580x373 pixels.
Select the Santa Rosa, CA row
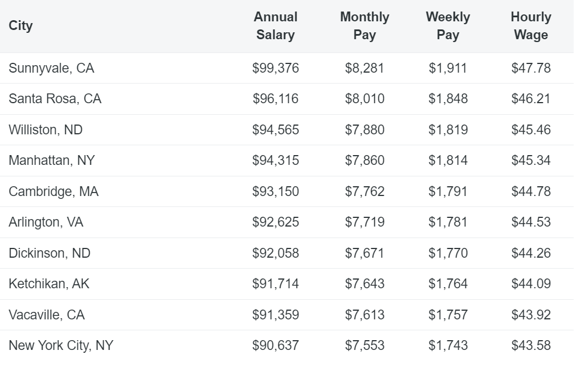coord(55,99)
